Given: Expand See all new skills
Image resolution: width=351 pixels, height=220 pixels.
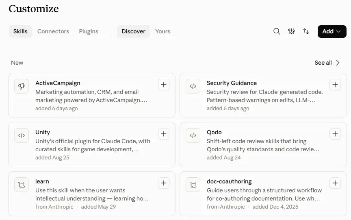Looking at the screenshot, I should [327, 63].
